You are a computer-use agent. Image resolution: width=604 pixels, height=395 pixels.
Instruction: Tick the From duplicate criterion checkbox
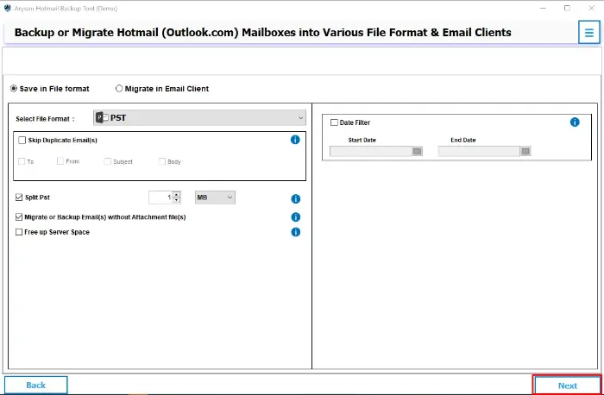click(x=60, y=161)
